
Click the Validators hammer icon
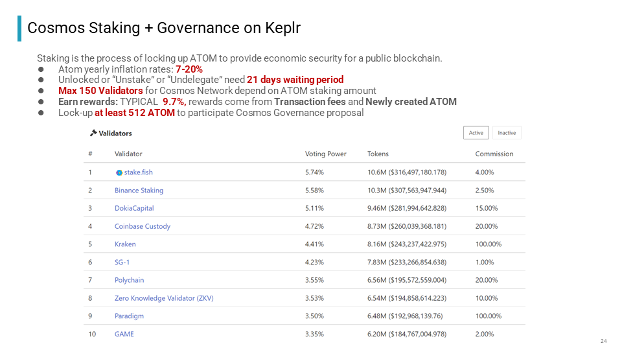[x=93, y=133]
